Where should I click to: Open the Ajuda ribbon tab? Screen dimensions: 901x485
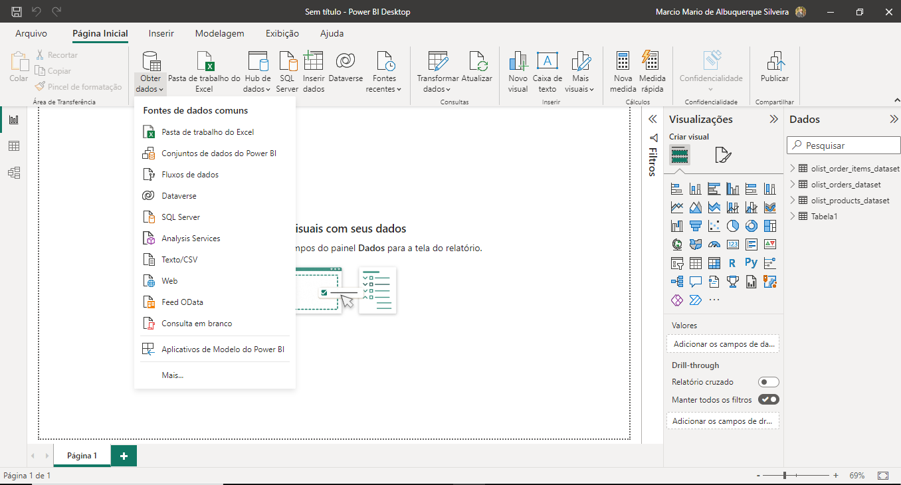(x=332, y=33)
